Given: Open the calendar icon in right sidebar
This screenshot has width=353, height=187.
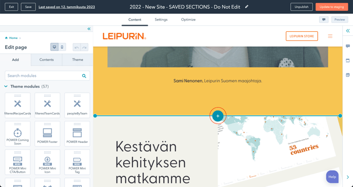Looking at the screenshot, I should coord(348,75).
